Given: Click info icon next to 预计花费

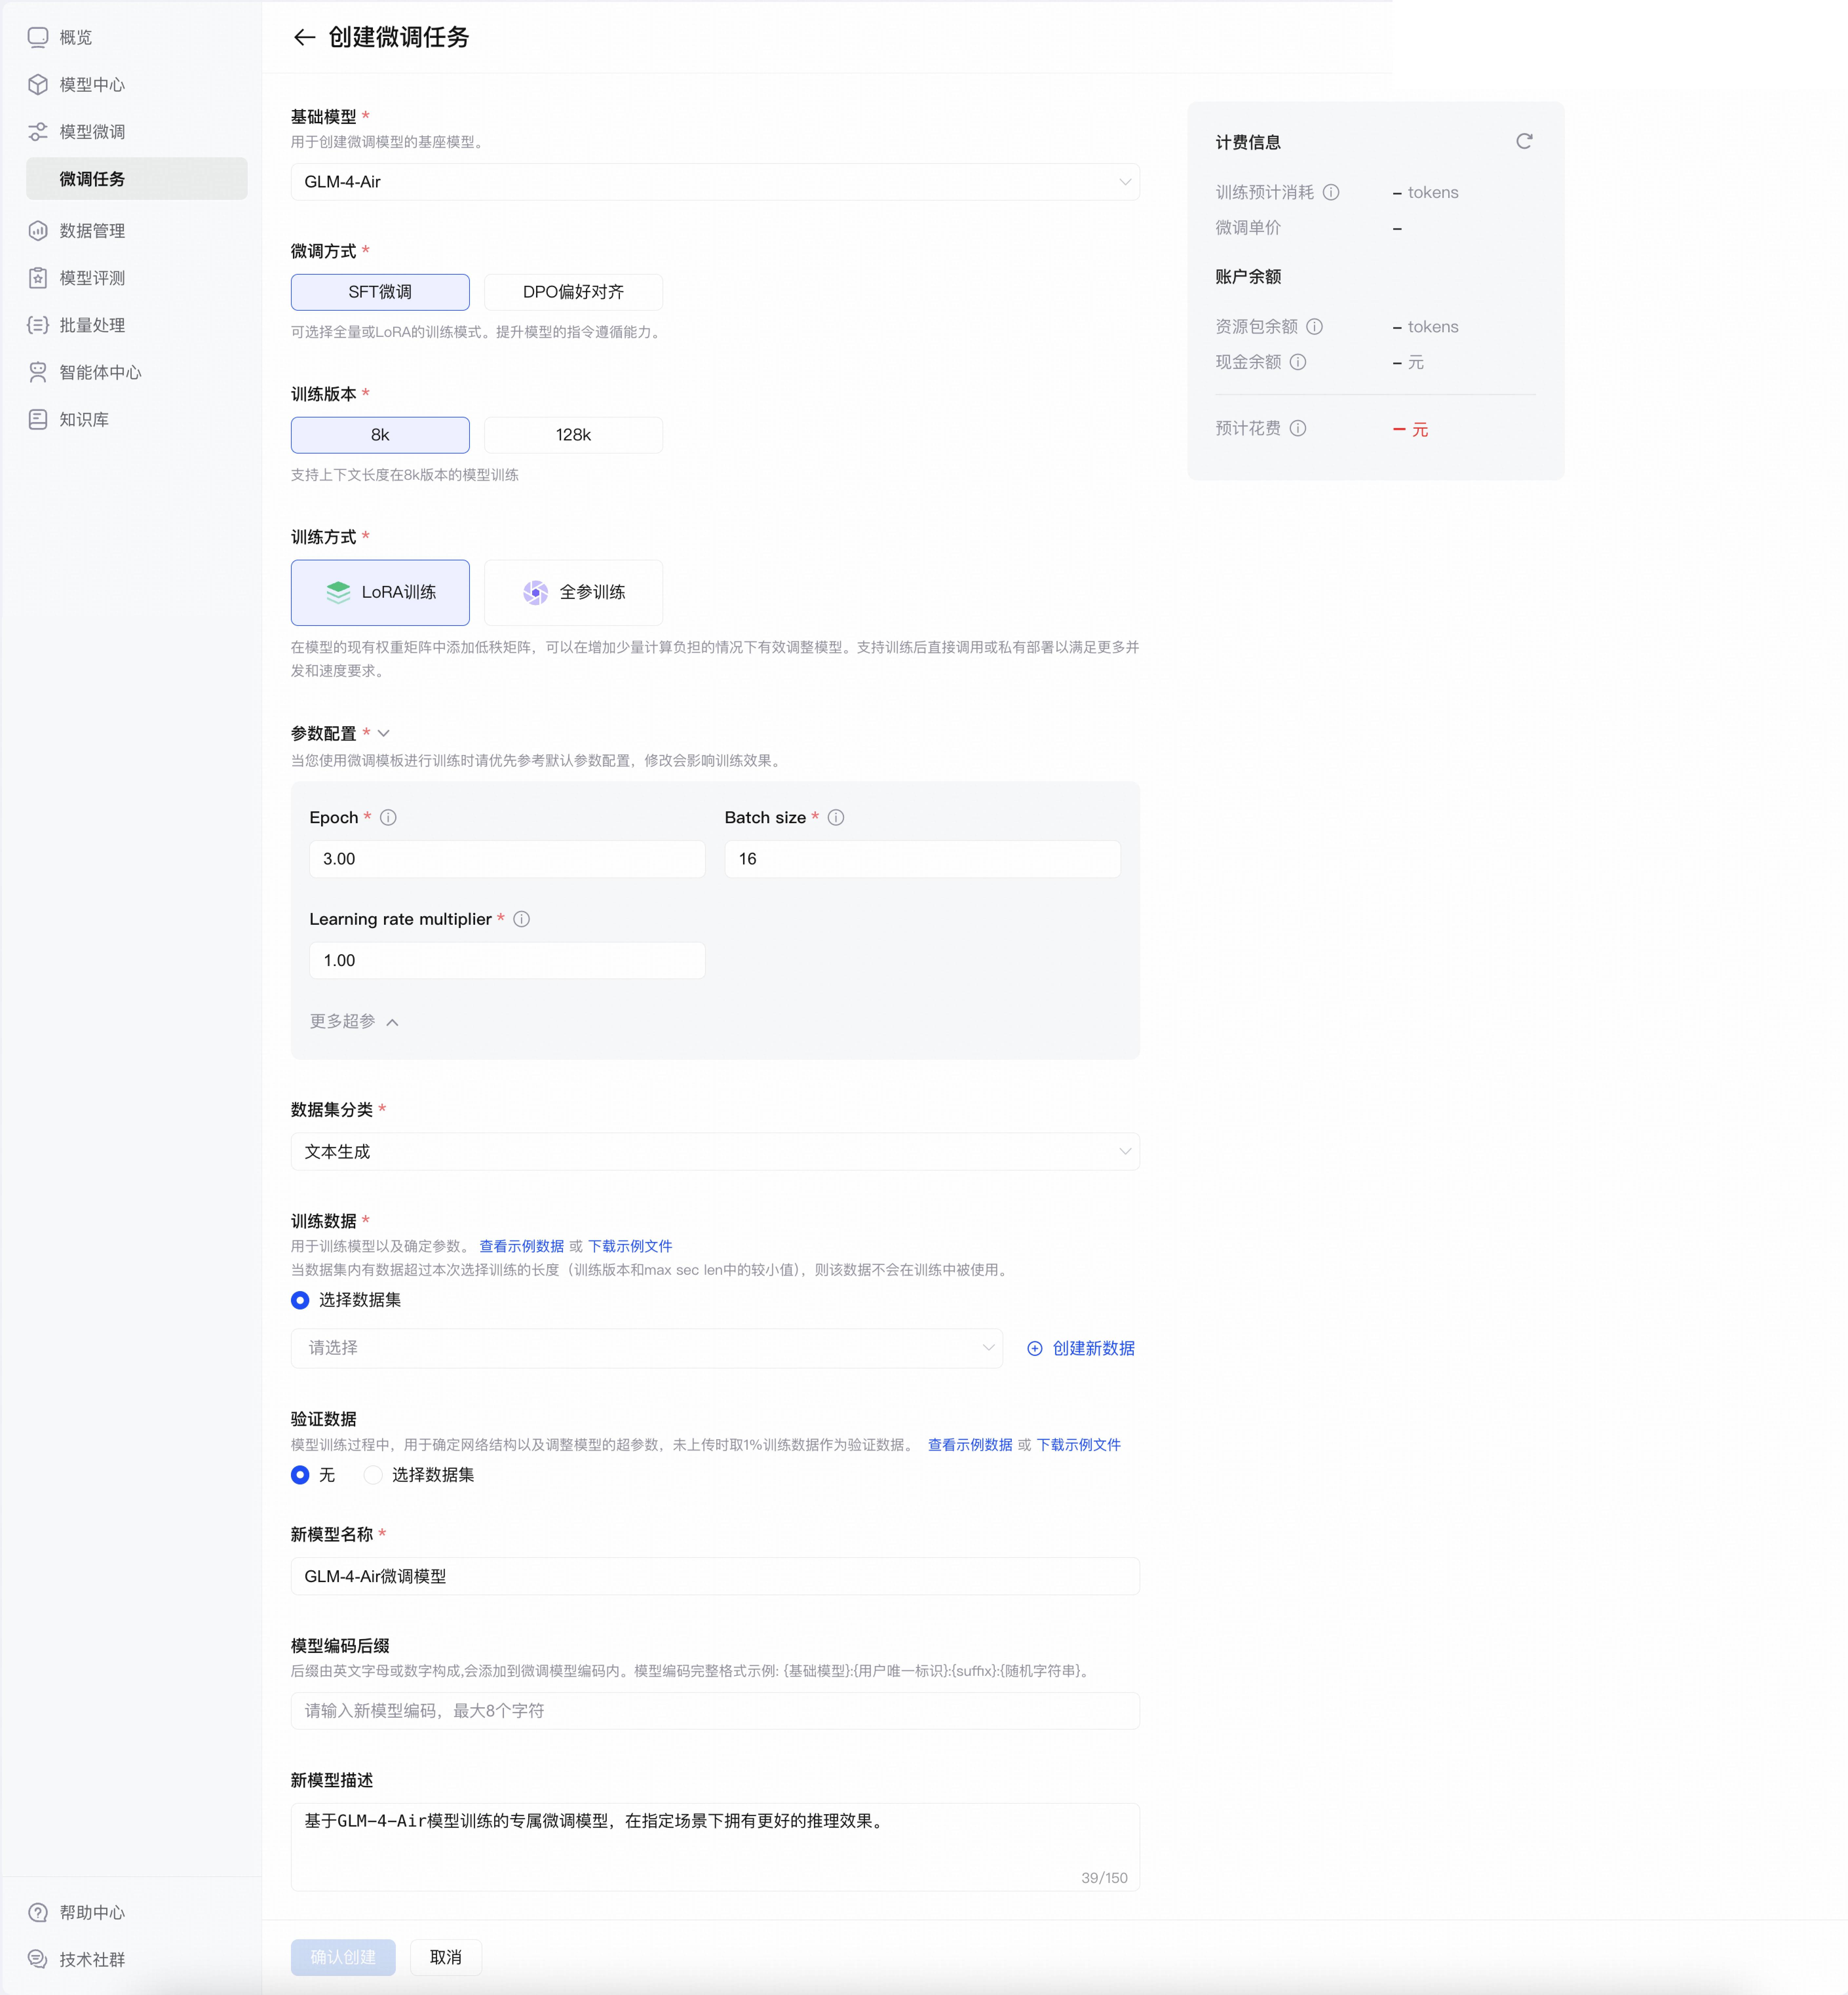Looking at the screenshot, I should pos(1298,428).
